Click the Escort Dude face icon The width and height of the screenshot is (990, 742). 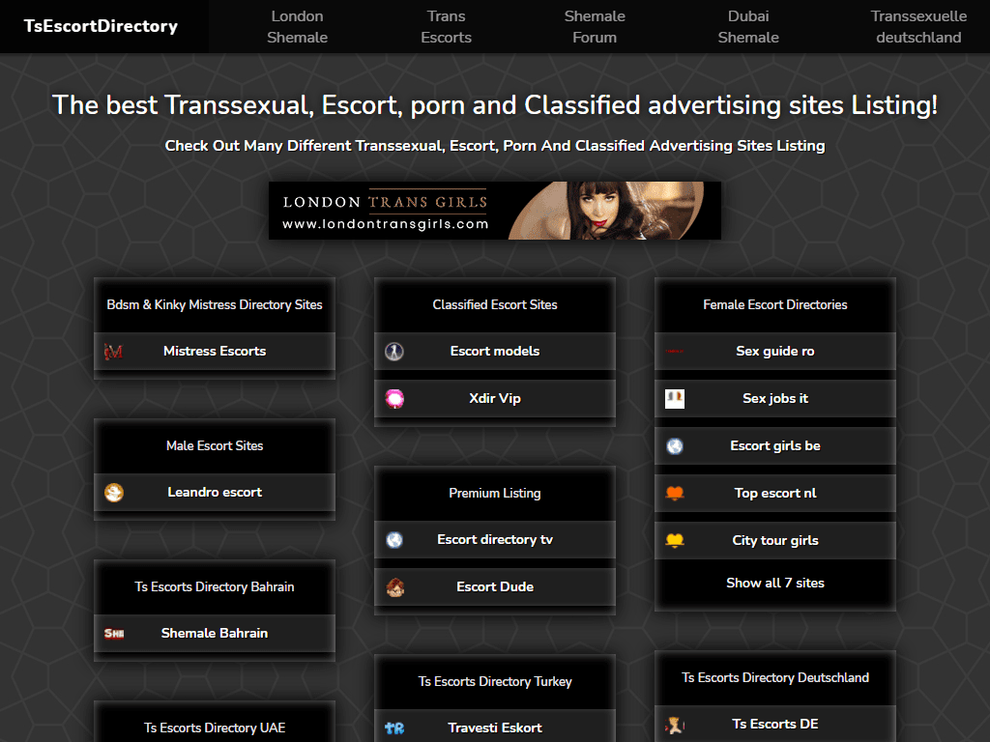(394, 586)
